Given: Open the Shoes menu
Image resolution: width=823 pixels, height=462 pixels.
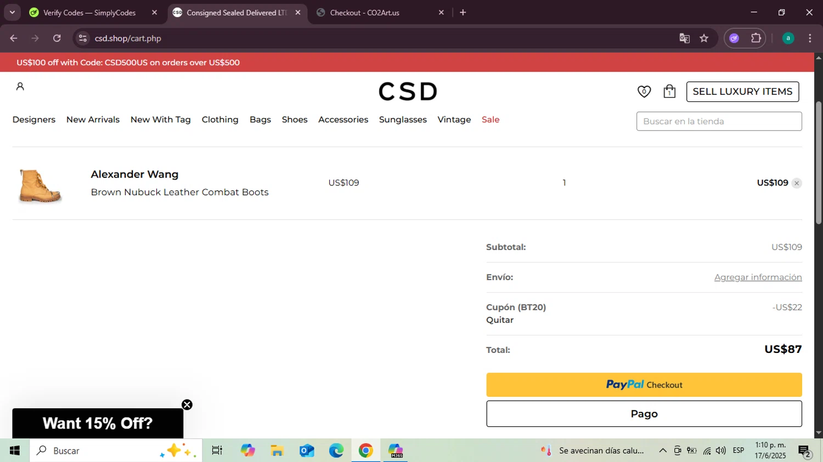Looking at the screenshot, I should click(x=295, y=119).
